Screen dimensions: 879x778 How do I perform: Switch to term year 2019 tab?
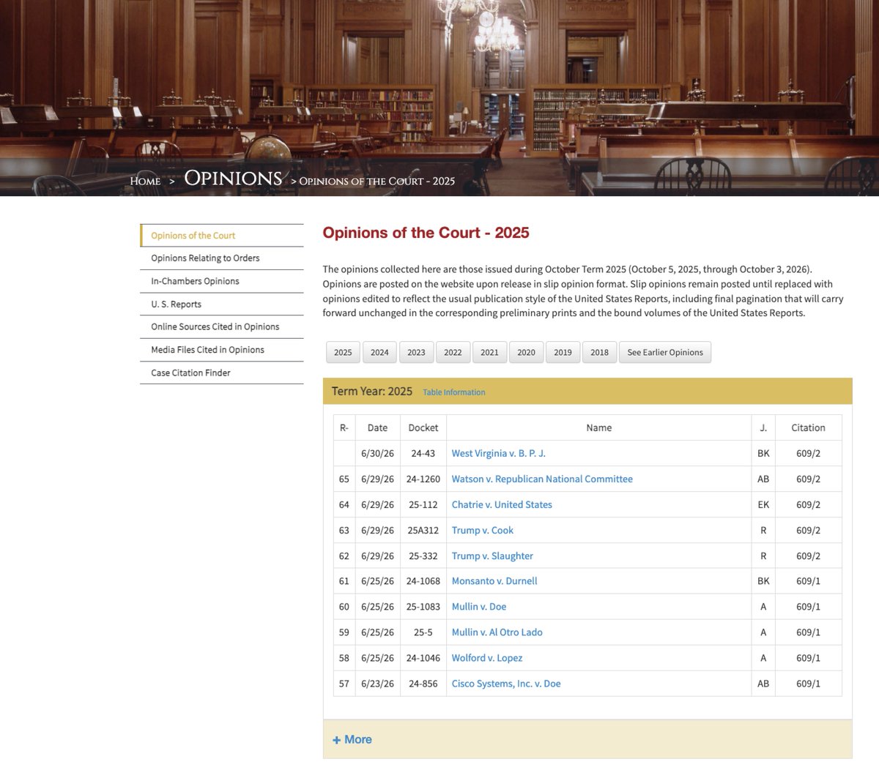point(563,352)
